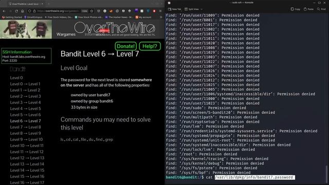The width and height of the screenshot is (329, 185).
Task: Open the Free Stock Photos bookmark
Action: [x=89, y=17]
